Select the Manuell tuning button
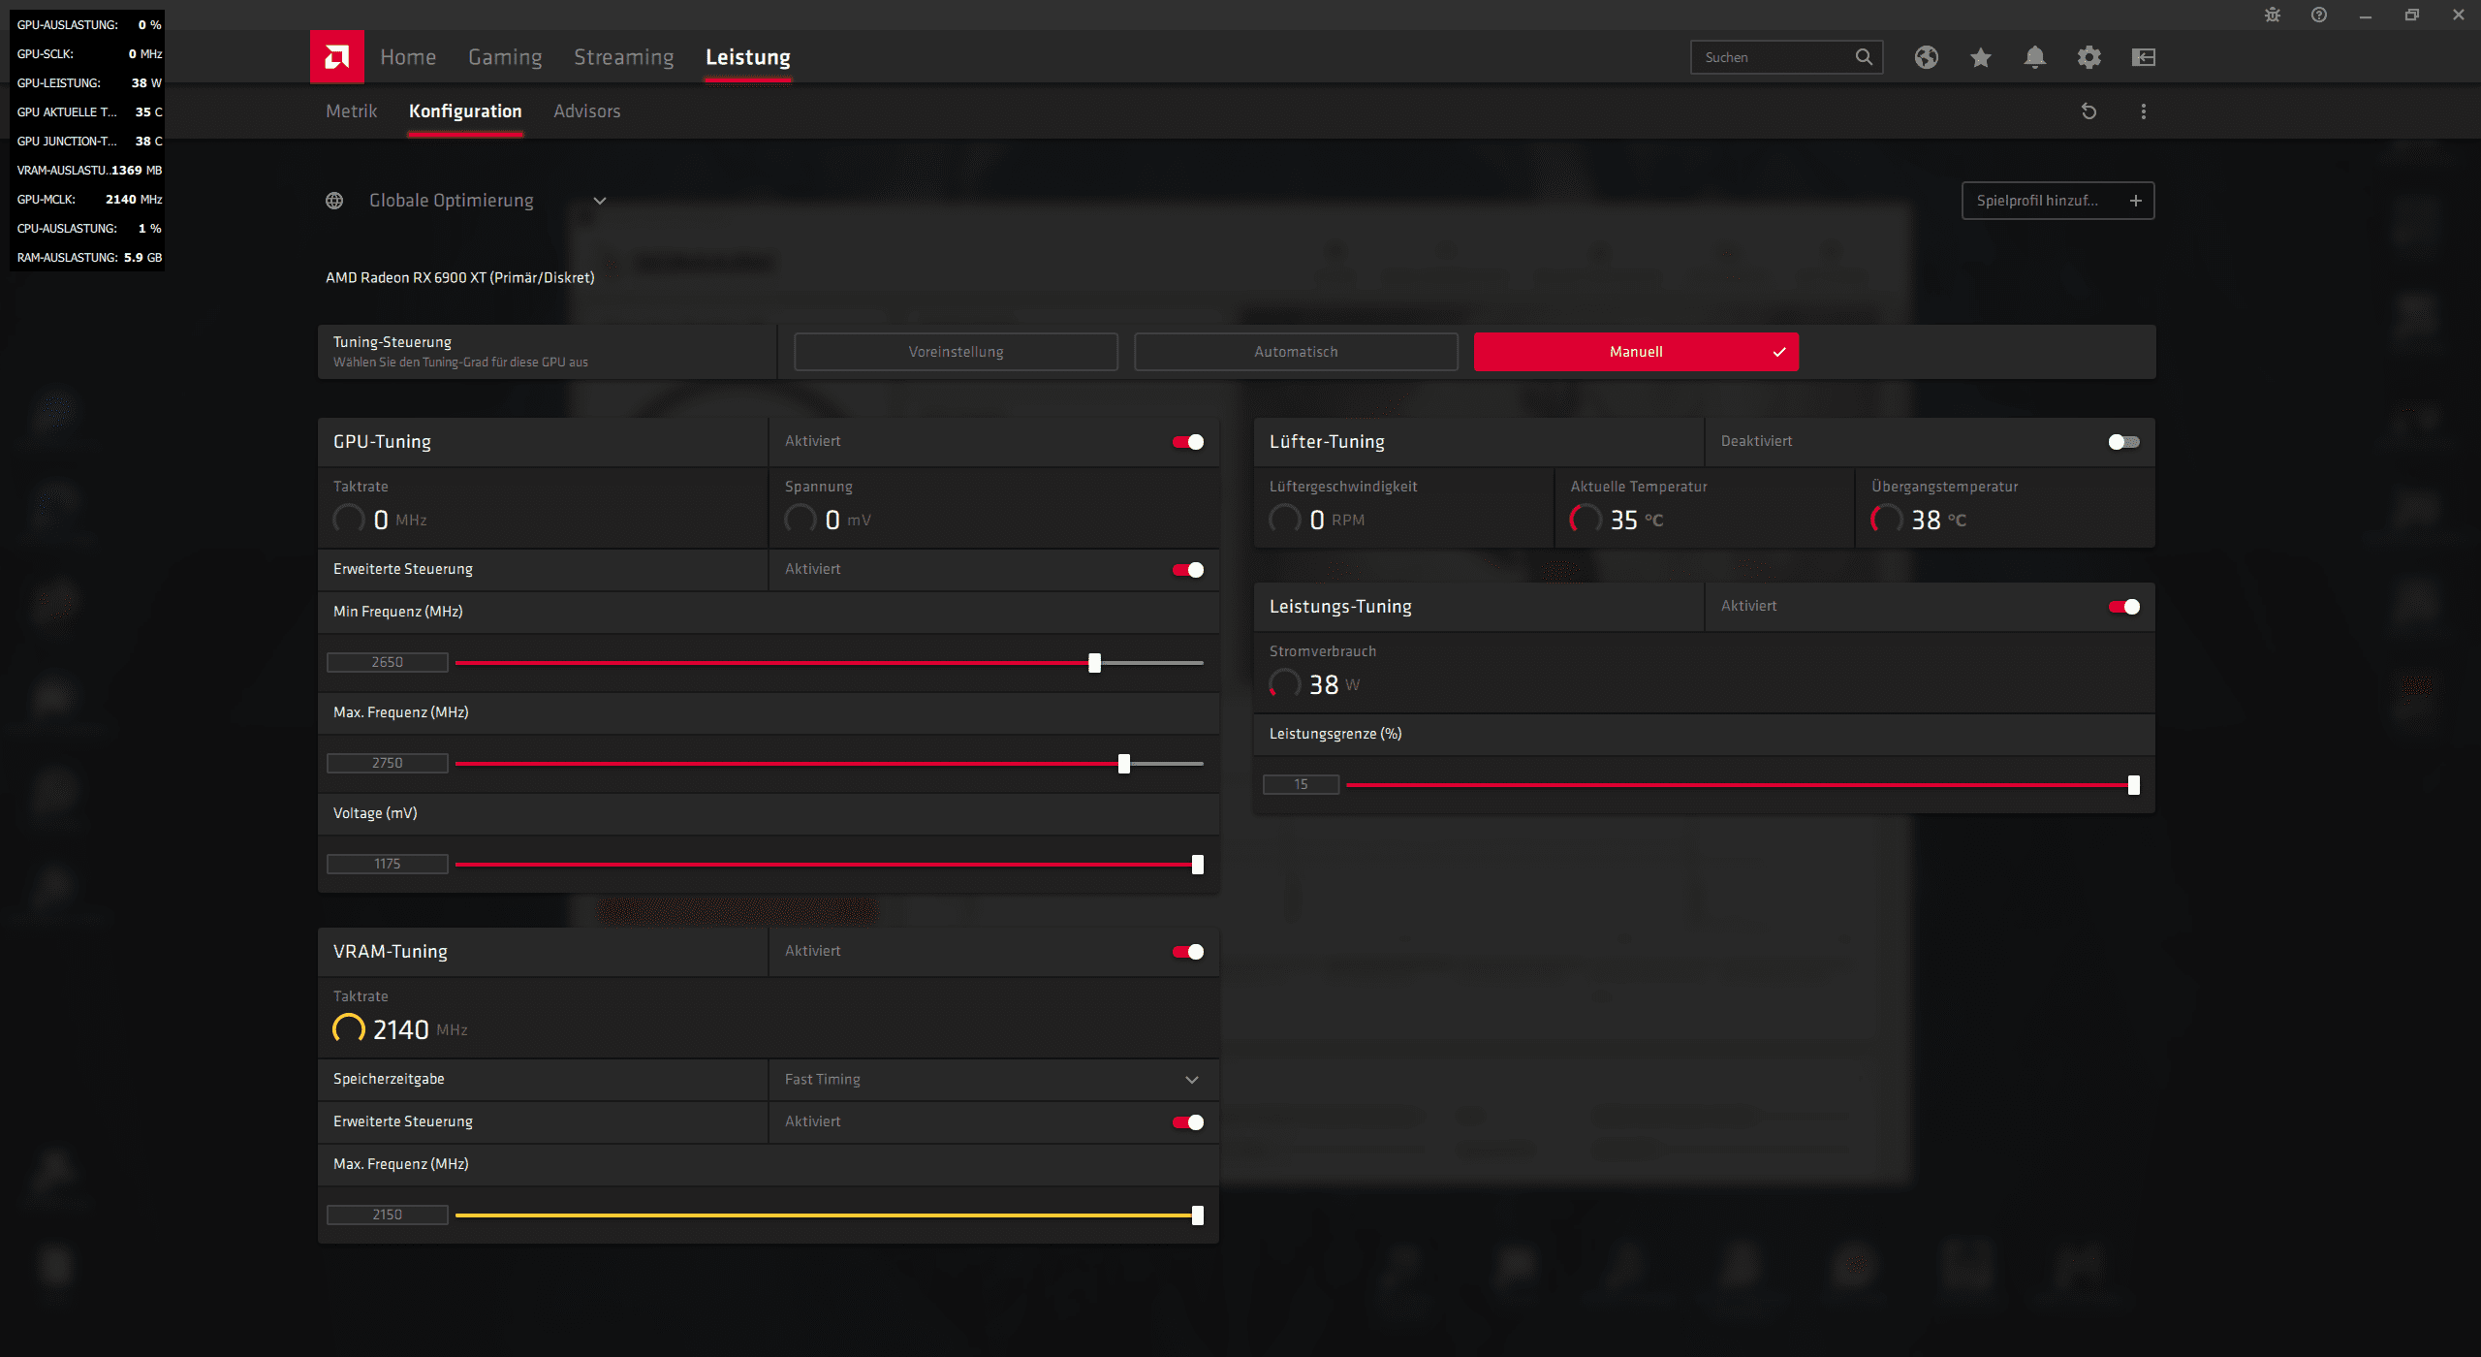2481x1357 pixels. [x=1636, y=352]
